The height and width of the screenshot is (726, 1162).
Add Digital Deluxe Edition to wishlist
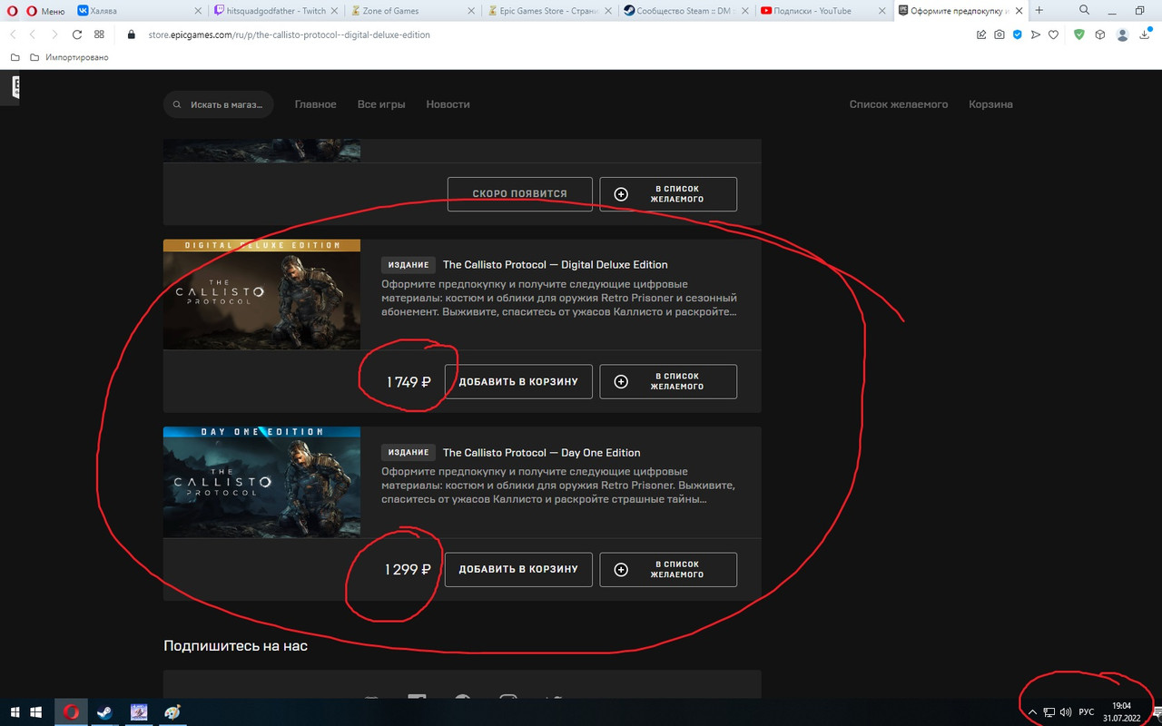point(668,382)
